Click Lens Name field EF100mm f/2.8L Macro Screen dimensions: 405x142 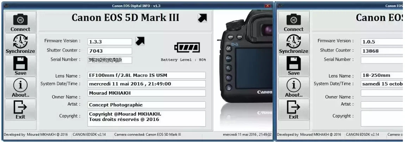pos(147,75)
